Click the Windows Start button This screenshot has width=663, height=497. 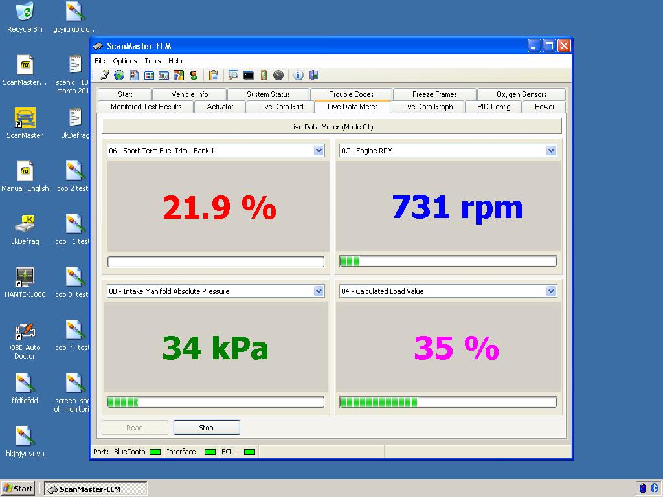point(17,489)
